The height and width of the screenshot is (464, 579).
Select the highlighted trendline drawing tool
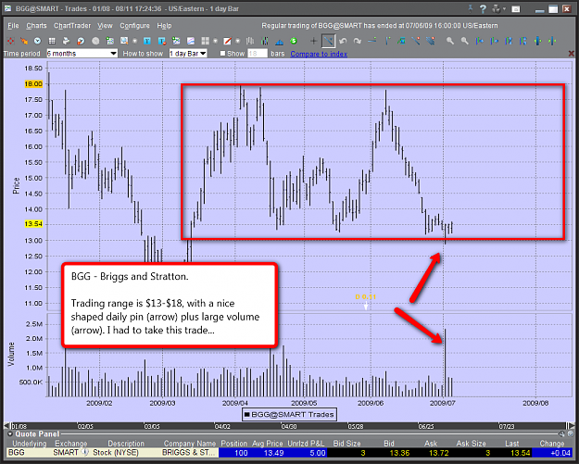click(328, 41)
